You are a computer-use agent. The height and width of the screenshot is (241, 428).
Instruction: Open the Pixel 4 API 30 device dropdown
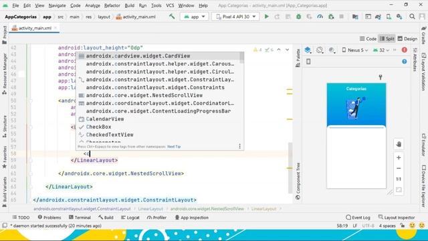[235, 17]
